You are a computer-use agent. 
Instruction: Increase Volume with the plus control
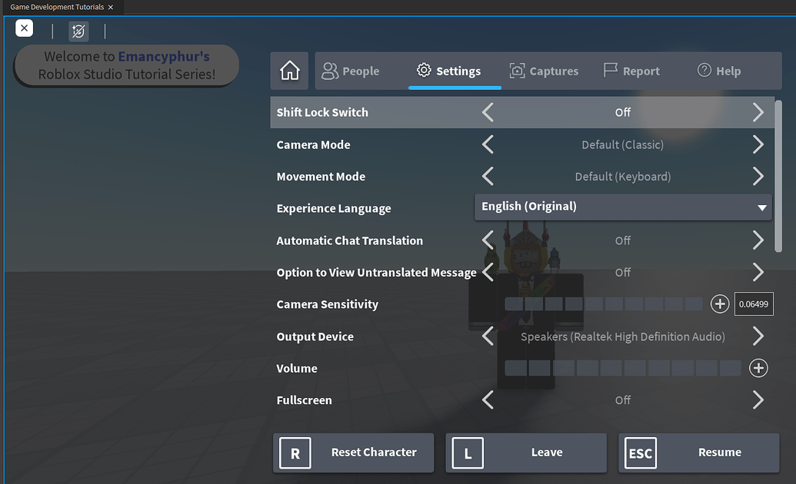(x=758, y=368)
